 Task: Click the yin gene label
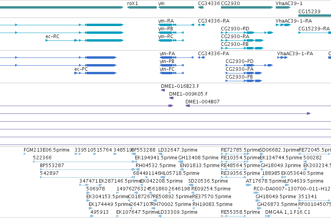point(161,3)
